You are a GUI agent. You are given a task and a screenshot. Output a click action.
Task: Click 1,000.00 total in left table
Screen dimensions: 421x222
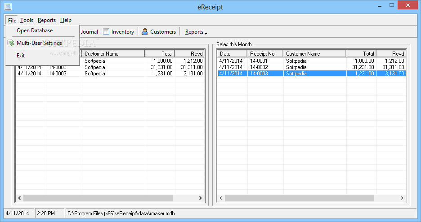coord(163,61)
